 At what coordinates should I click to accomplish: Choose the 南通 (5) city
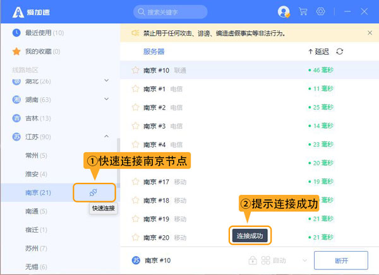coord(36,211)
